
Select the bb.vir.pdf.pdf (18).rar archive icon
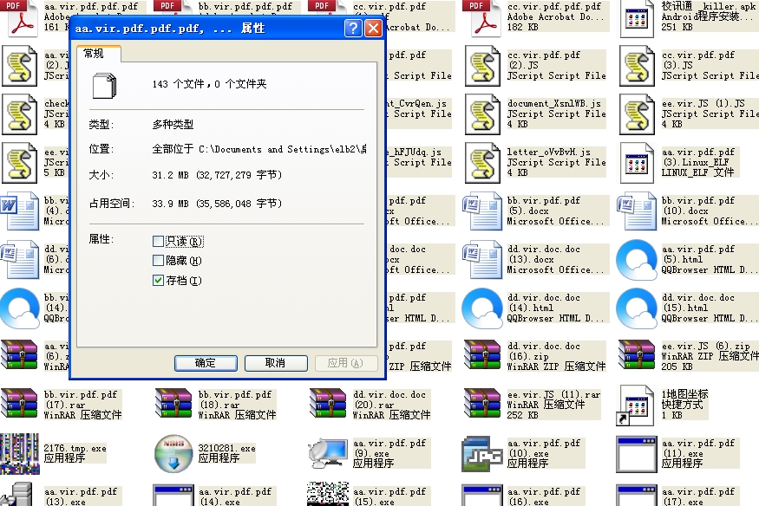click(x=173, y=404)
